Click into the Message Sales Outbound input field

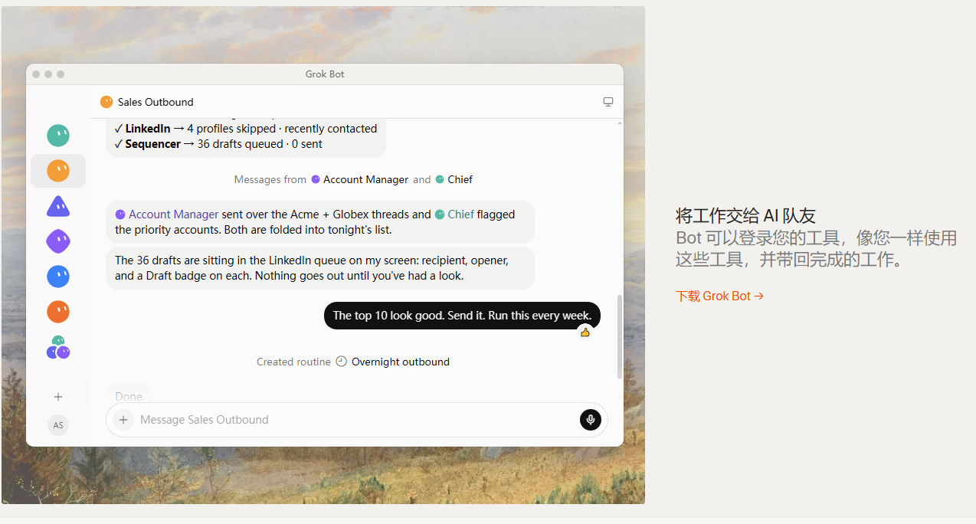click(x=356, y=420)
